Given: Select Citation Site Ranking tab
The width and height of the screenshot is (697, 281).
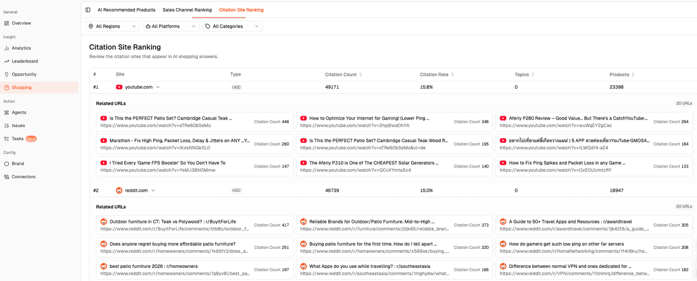Looking at the screenshot, I should [x=241, y=10].
